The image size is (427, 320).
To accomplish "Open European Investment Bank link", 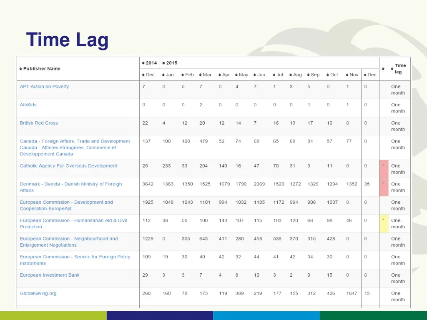I will click(50, 275).
